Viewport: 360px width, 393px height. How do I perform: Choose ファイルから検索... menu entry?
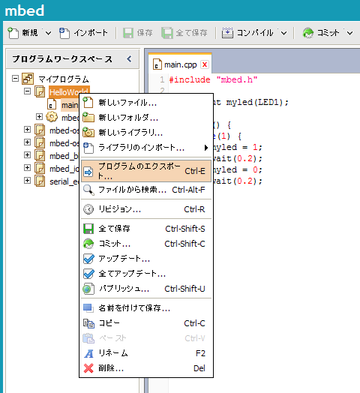[x=146, y=190]
